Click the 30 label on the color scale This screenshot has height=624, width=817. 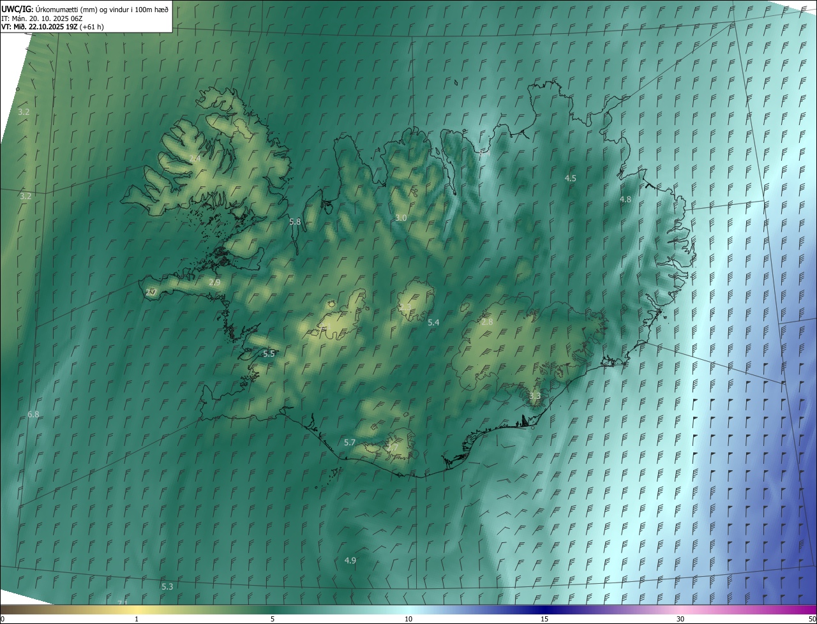coord(680,619)
